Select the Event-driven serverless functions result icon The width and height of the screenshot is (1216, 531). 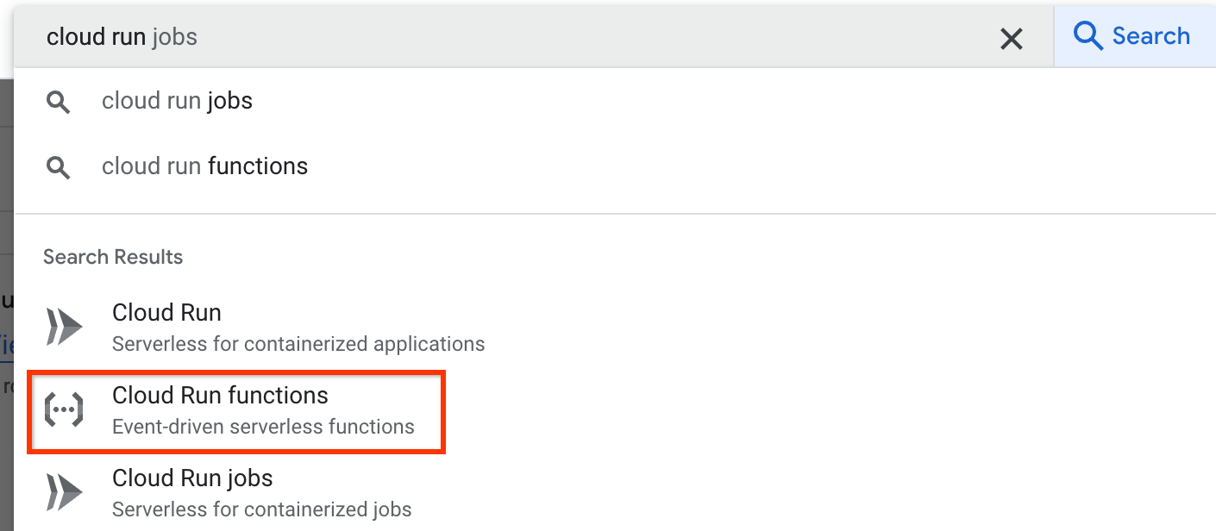click(x=64, y=410)
